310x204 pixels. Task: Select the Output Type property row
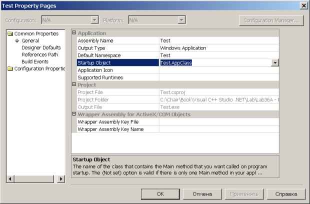pos(117,48)
